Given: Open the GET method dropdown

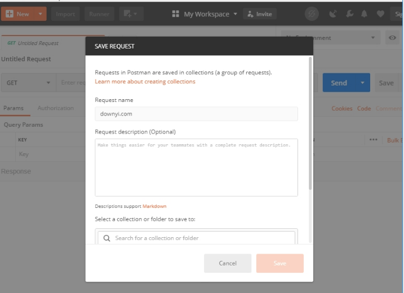Looking at the screenshot, I should (x=28, y=83).
